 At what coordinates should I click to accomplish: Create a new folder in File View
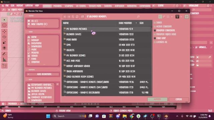click(x=82, y=17)
